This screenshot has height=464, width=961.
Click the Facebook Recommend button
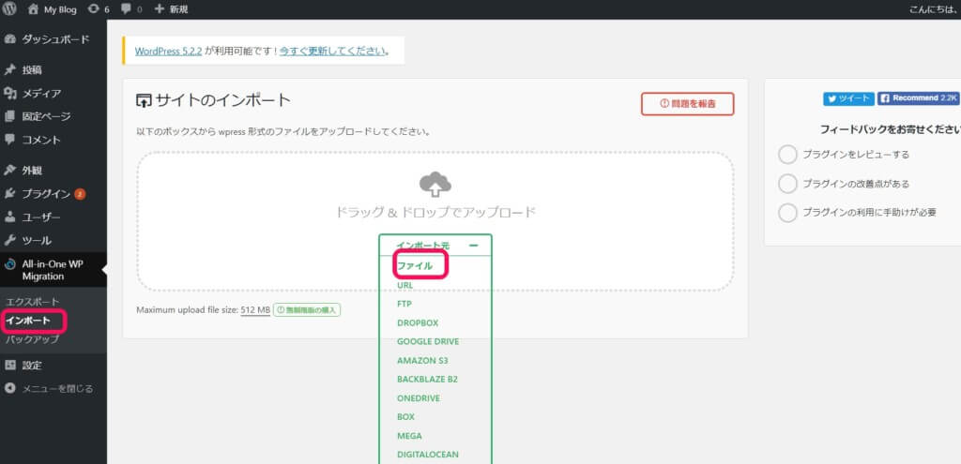click(918, 98)
